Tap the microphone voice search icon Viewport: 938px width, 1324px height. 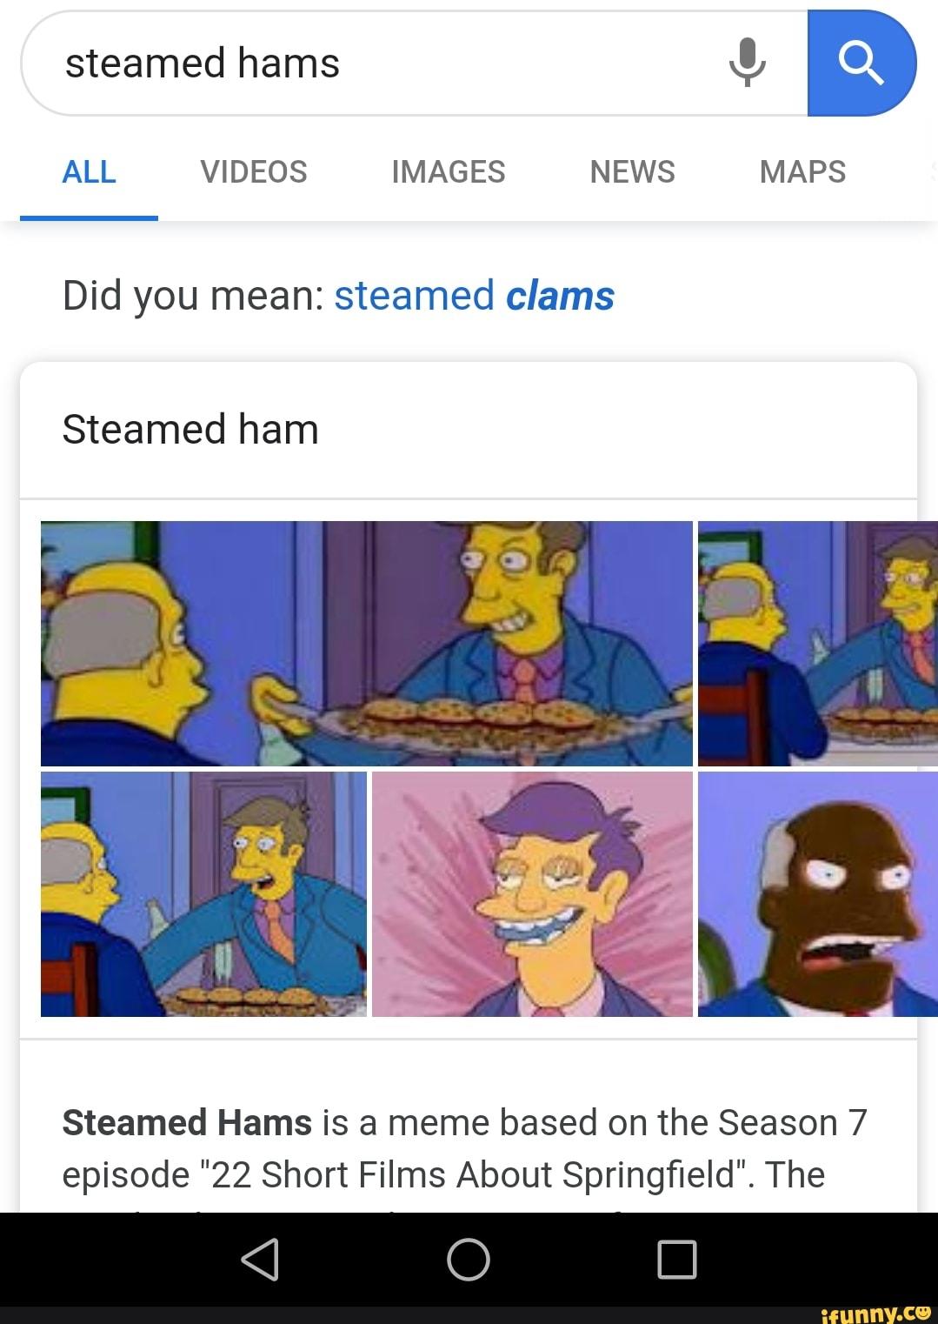tap(748, 63)
